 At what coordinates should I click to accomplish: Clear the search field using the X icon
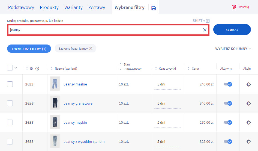point(205,30)
